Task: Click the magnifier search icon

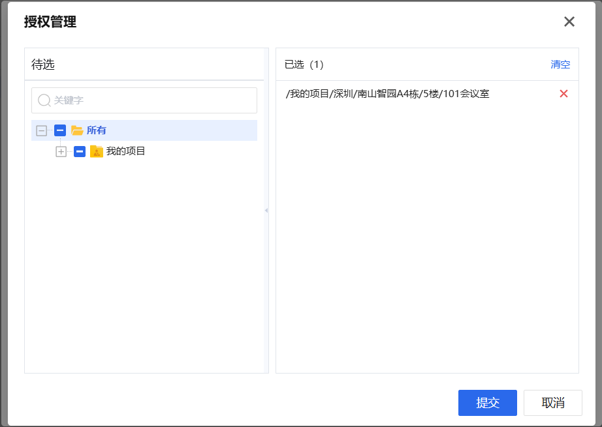Action: click(44, 100)
